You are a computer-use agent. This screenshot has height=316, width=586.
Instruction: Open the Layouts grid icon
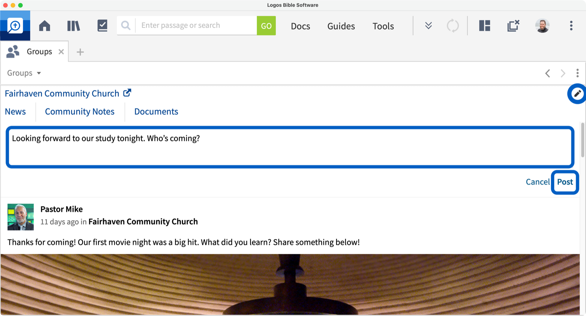point(485,26)
